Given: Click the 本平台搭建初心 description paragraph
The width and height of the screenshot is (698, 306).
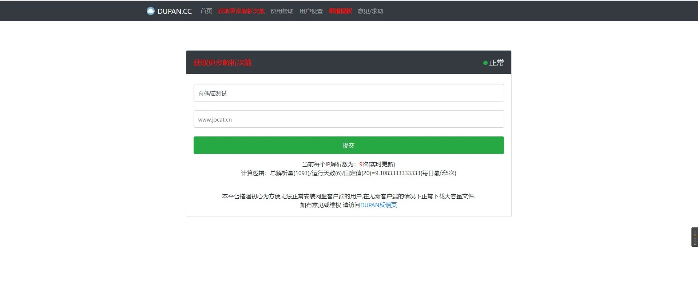Looking at the screenshot, I should point(348,196).
